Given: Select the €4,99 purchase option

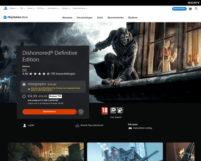Looking at the screenshot, I should point(24,96).
